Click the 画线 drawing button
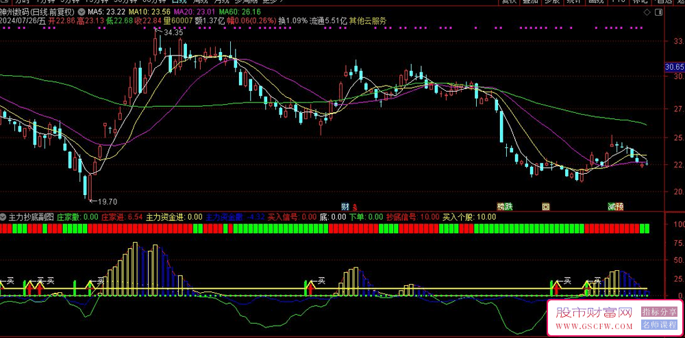Screen dimensions: 685x338 click(x=597, y=1)
